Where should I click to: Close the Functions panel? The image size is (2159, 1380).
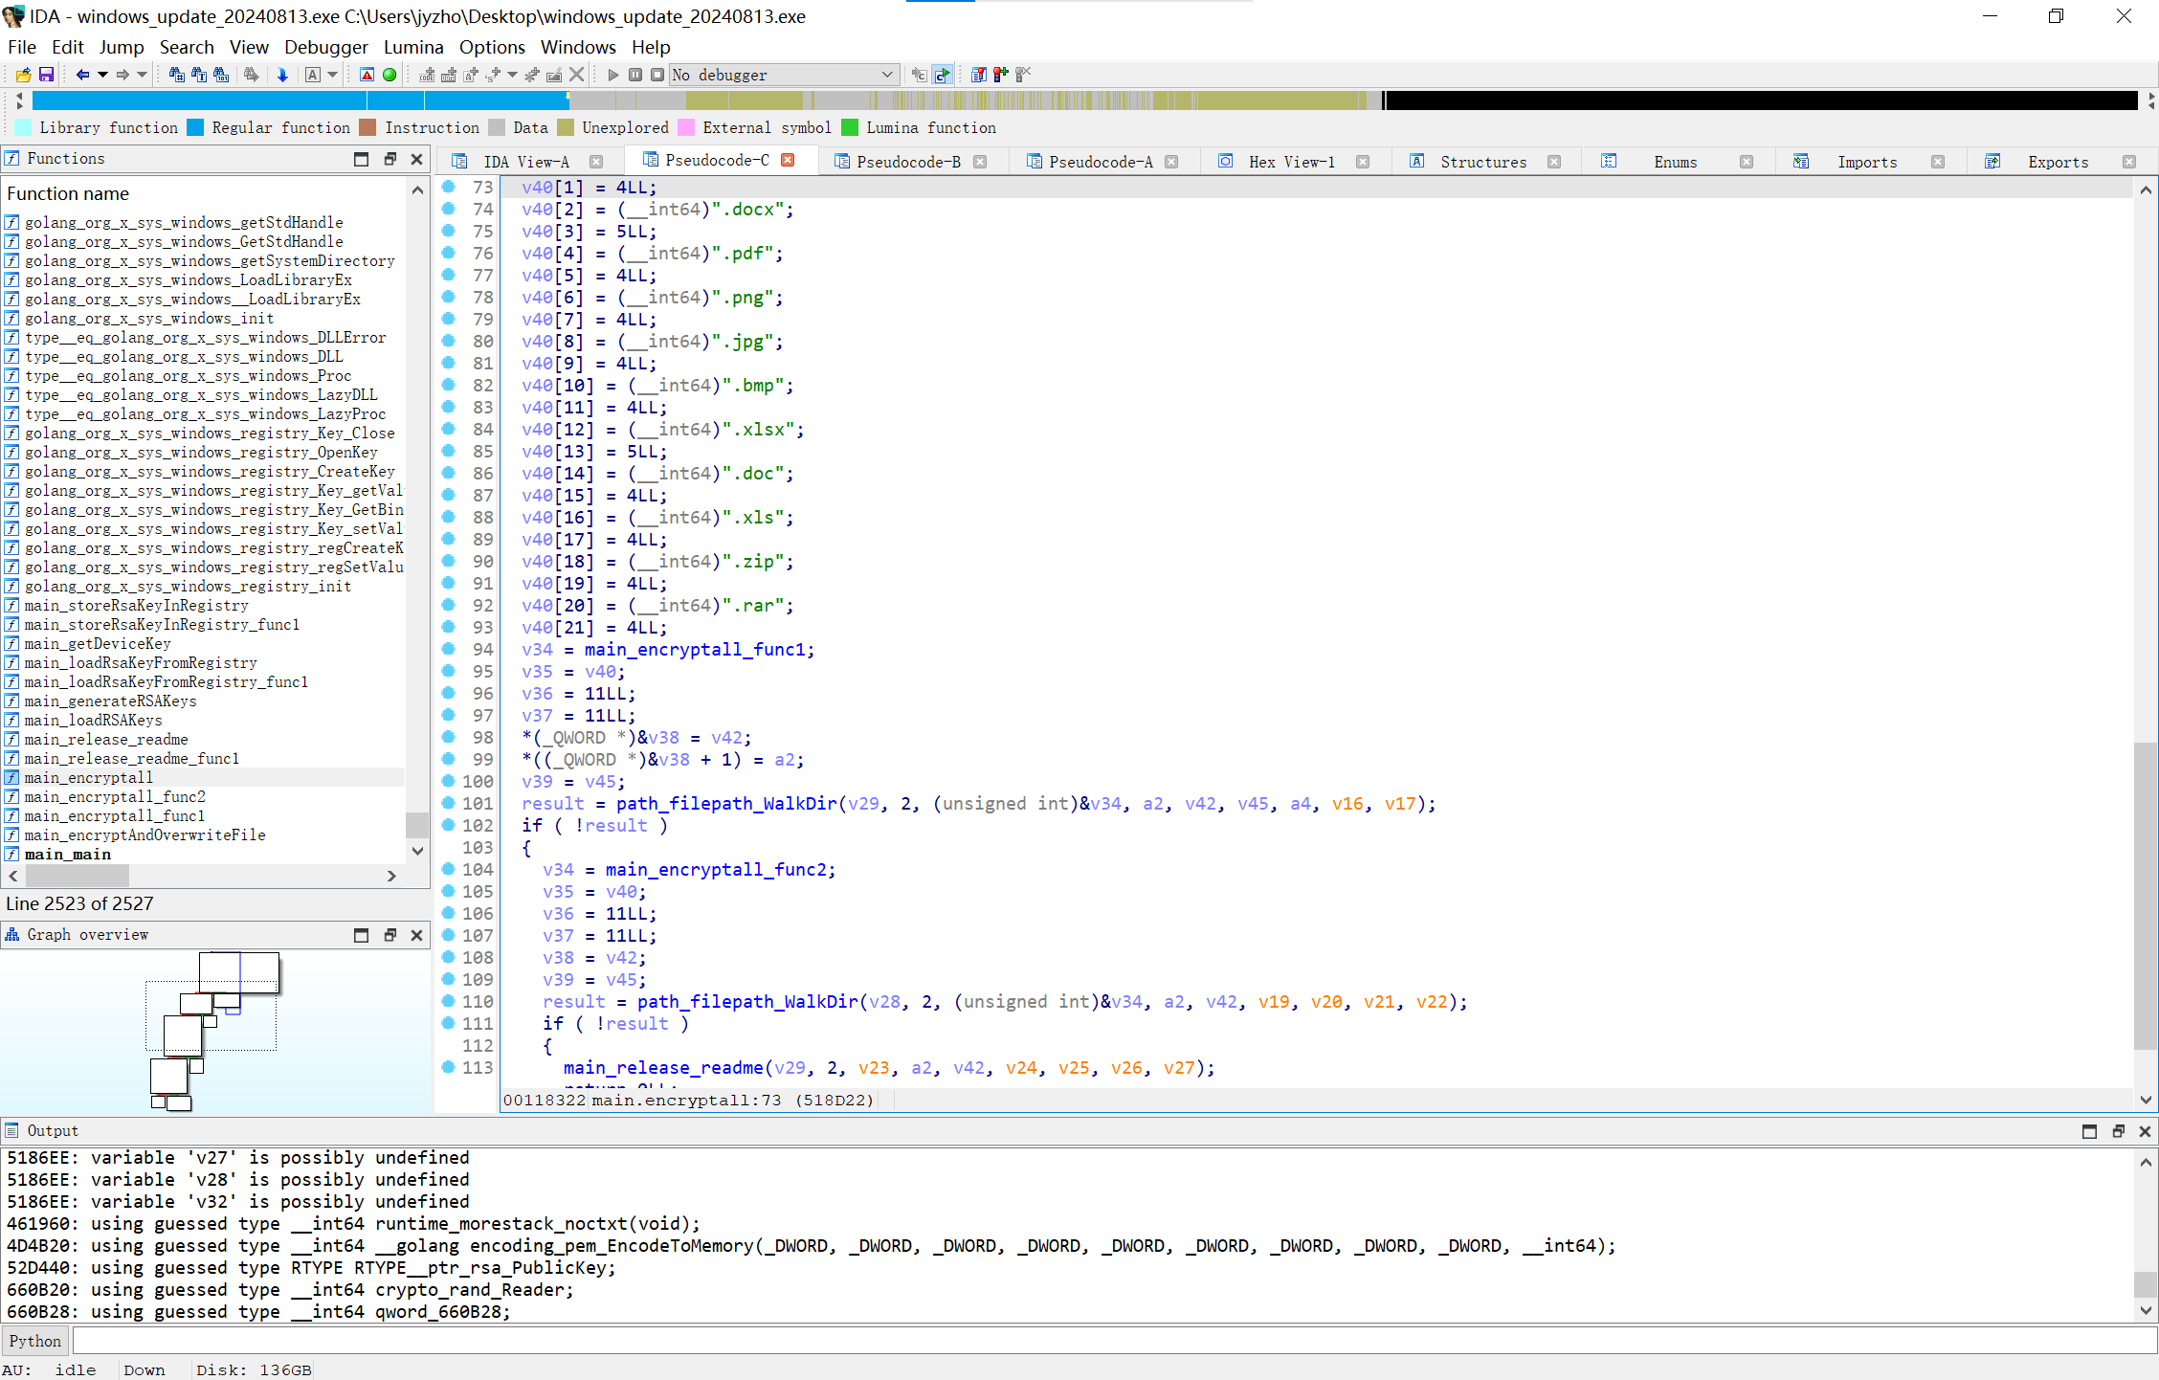click(417, 159)
